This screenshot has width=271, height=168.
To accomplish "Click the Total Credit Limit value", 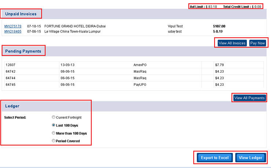I will pos(256,7).
